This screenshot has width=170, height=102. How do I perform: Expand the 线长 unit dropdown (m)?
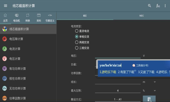[x=155, y=82]
